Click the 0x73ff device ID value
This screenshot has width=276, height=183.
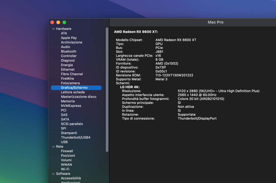[x=161, y=68]
